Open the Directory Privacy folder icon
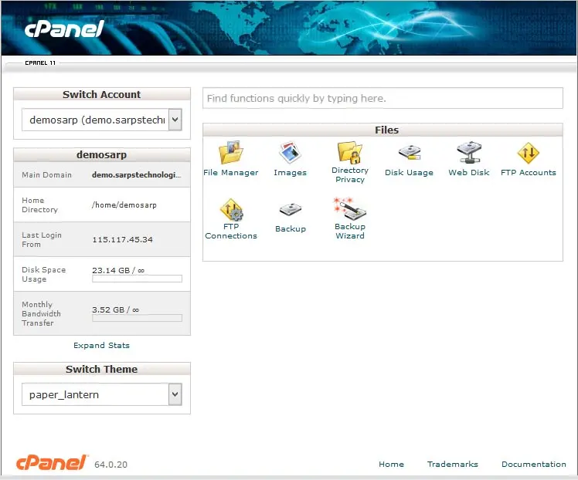Viewport: 578px width, 480px height. [350, 152]
